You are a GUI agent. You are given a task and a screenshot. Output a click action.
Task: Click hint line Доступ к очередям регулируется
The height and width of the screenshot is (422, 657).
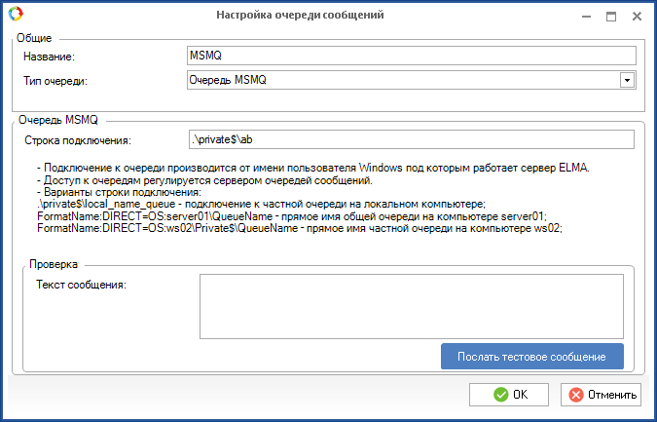(205, 180)
